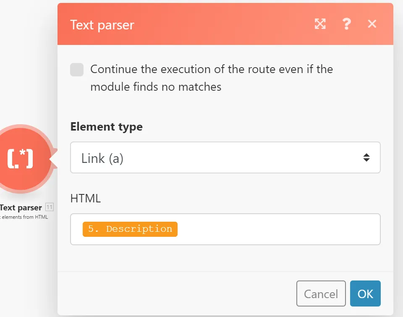Open the Element type dropdown showing Link (a)

click(225, 157)
